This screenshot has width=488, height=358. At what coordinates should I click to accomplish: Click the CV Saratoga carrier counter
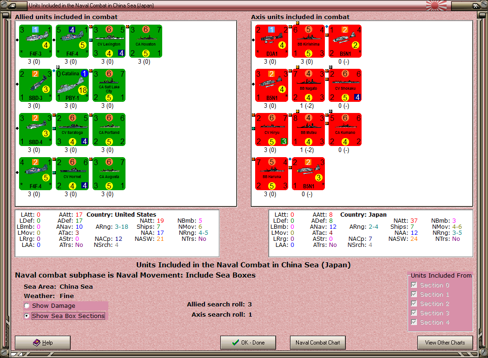[x=72, y=130]
